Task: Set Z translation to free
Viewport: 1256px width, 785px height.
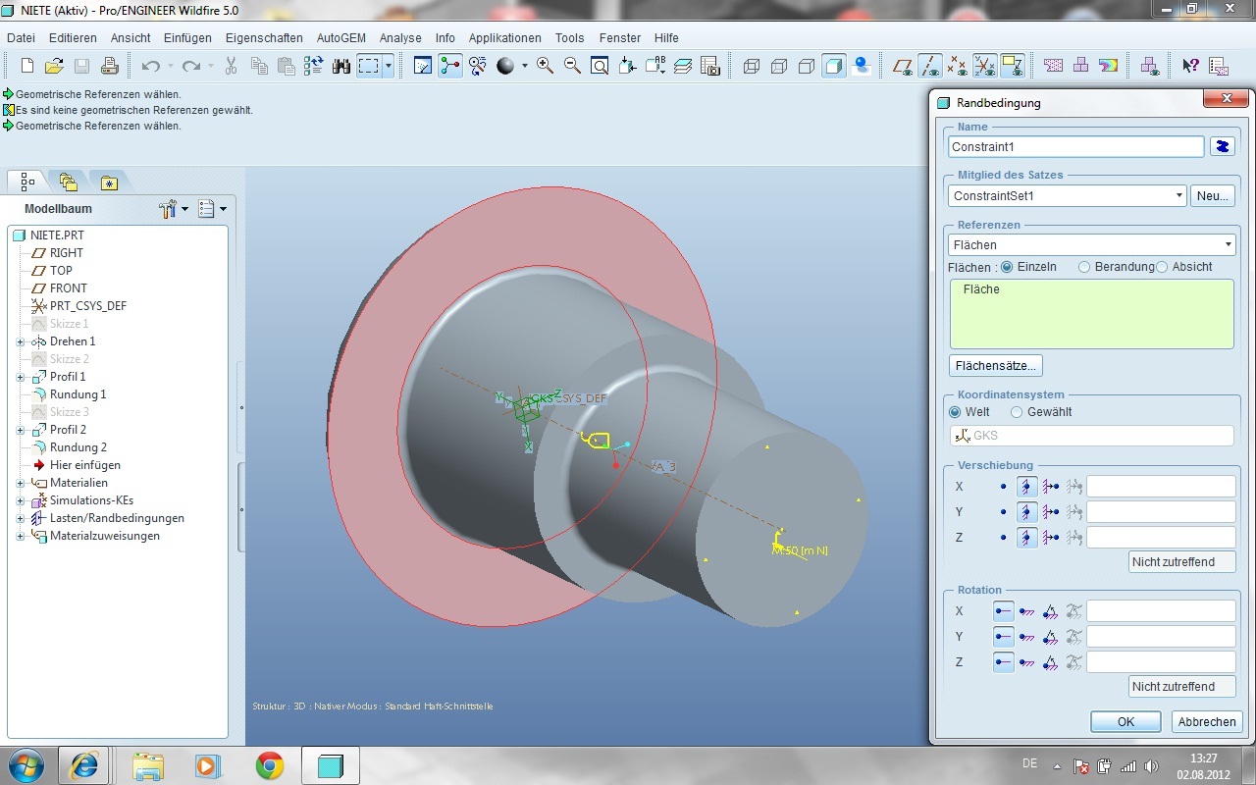Action: coord(1003,537)
